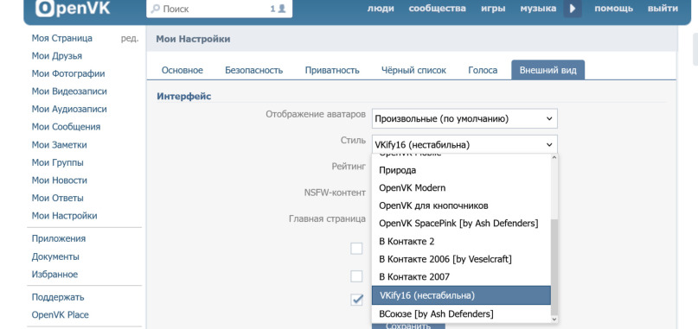Select Внешний вид tab

coord(548,70)
